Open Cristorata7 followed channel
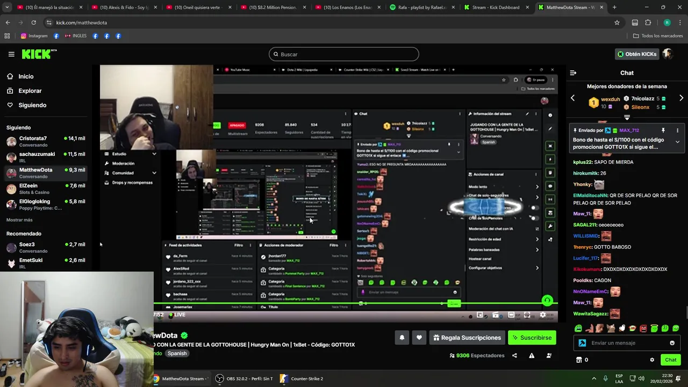Viewport: 688px width, 387px height. coord(45,141)
